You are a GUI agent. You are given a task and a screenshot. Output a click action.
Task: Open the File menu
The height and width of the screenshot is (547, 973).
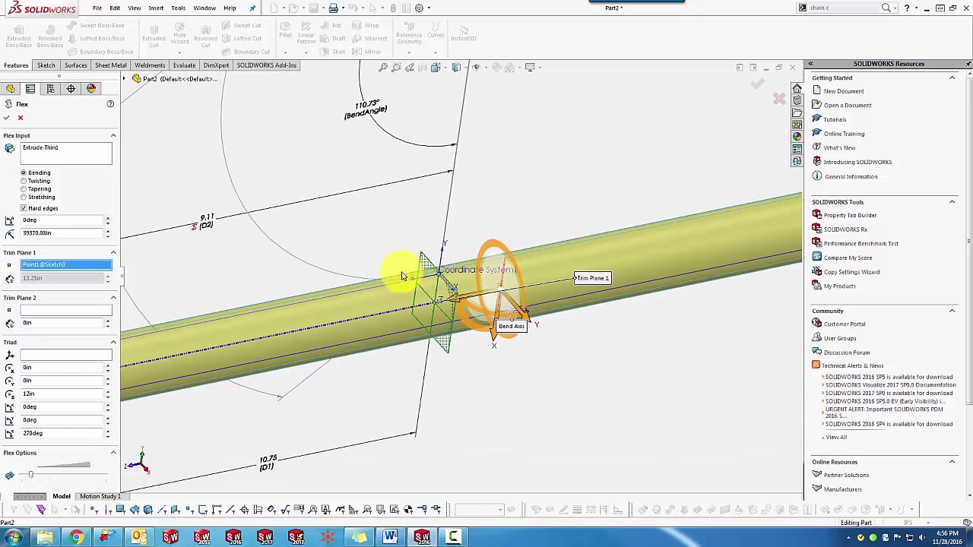pyautogui.click(x=97, y=8)
